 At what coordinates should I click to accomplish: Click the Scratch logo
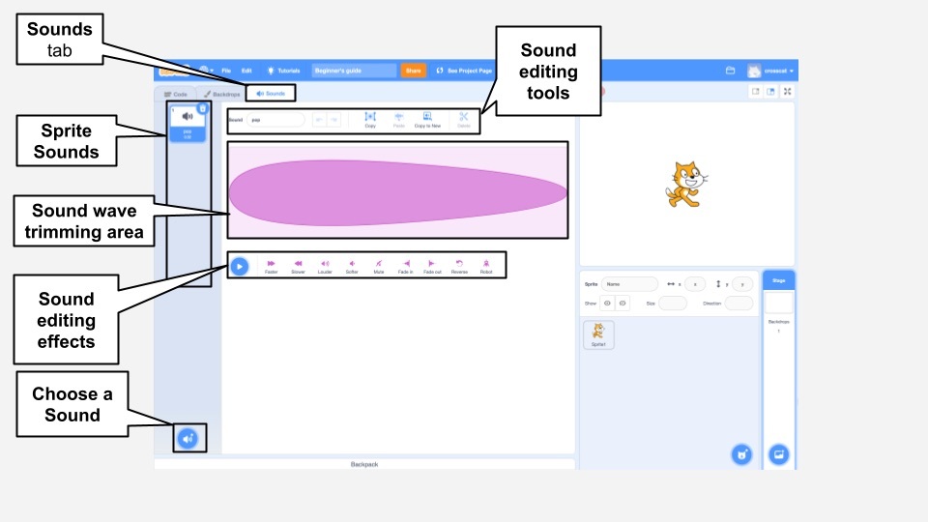174,71
